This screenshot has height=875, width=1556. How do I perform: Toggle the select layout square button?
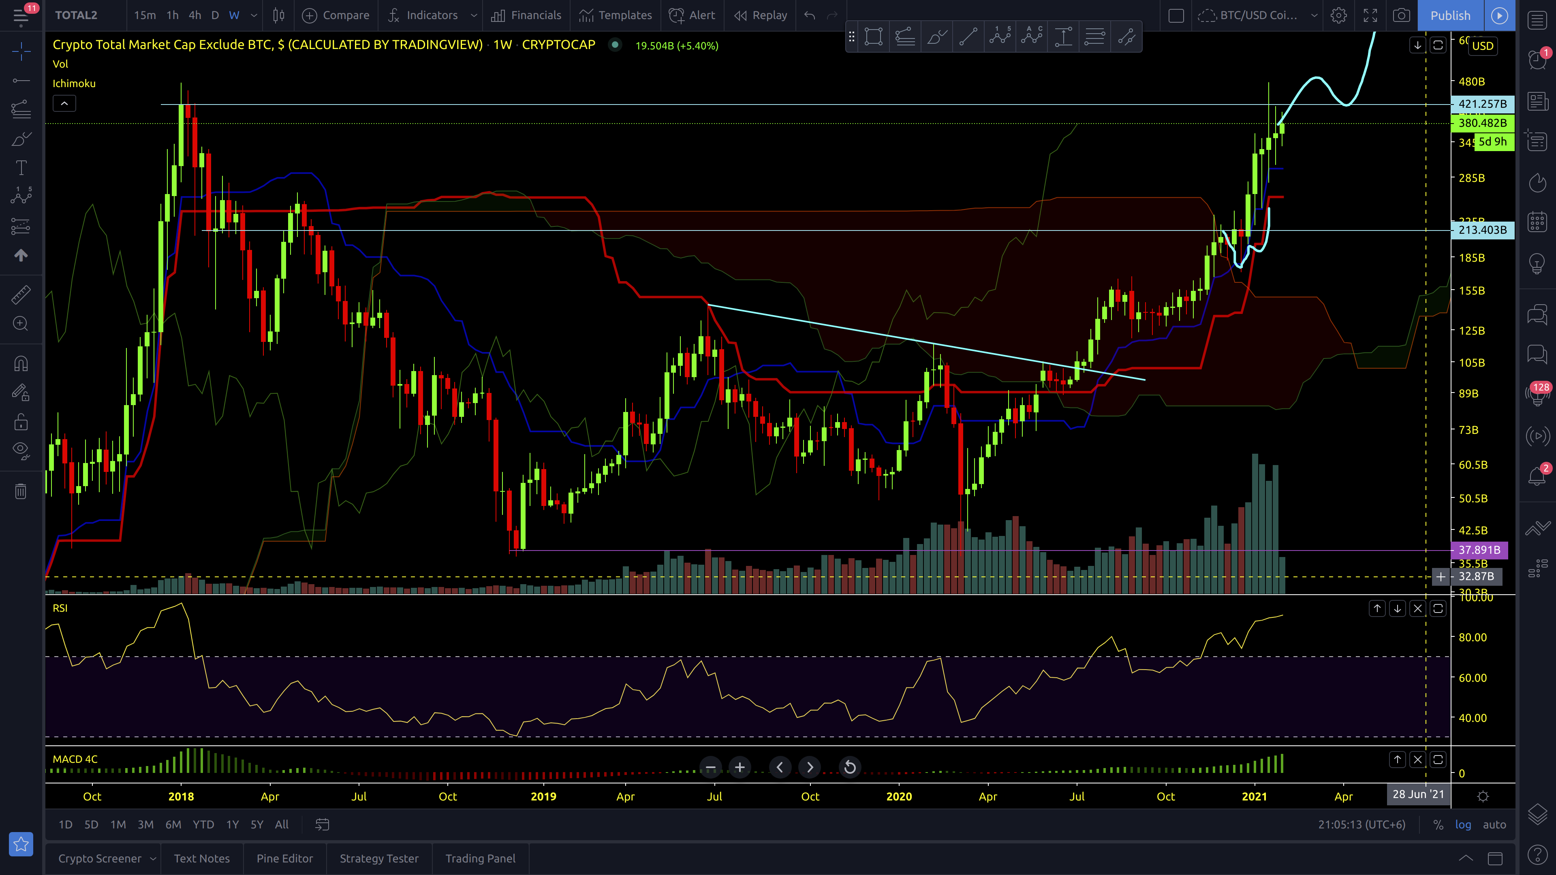1176,15
